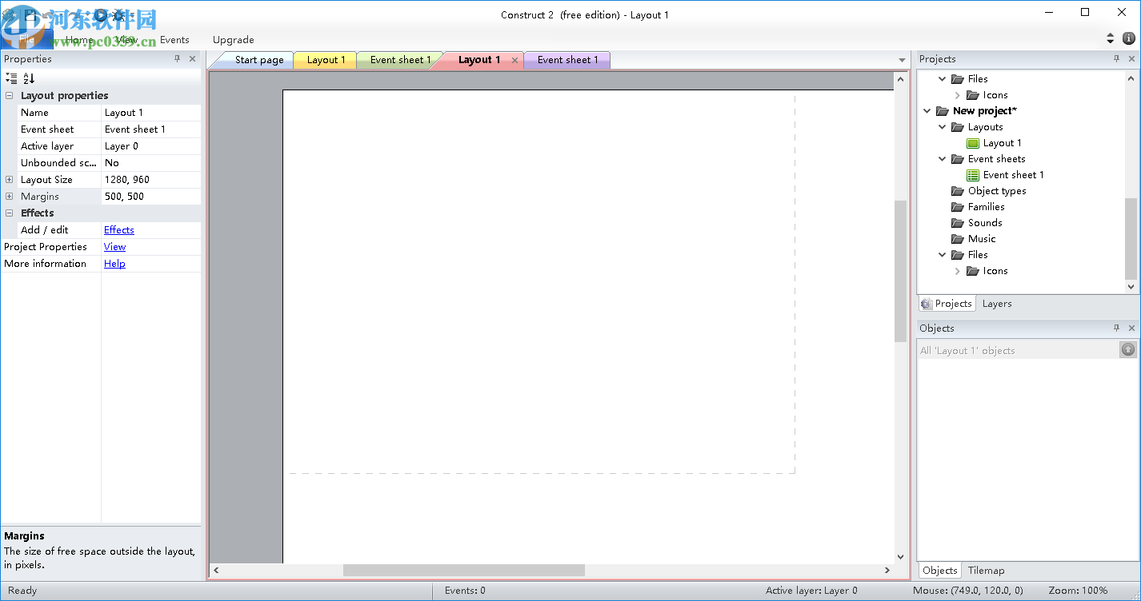Image resolution: width=1141 pixels, height=601 pixels.
Task: Click the Help link in Layout properties
Action: coord(114,263)
